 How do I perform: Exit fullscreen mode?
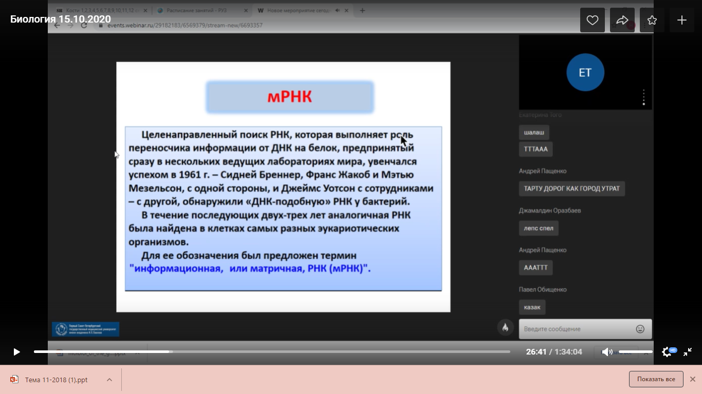[688, 352]
